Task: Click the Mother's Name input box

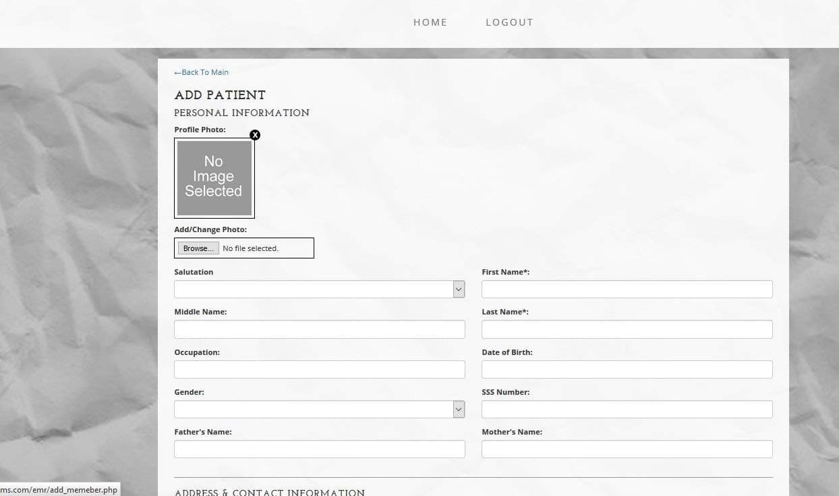Action: click(x=627, y=449)
